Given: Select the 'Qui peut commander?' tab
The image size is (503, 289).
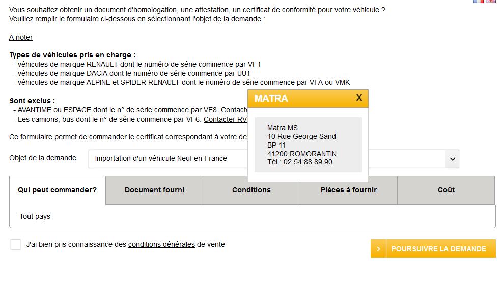Looking at the screenshot, I should (x=57, y=190).
